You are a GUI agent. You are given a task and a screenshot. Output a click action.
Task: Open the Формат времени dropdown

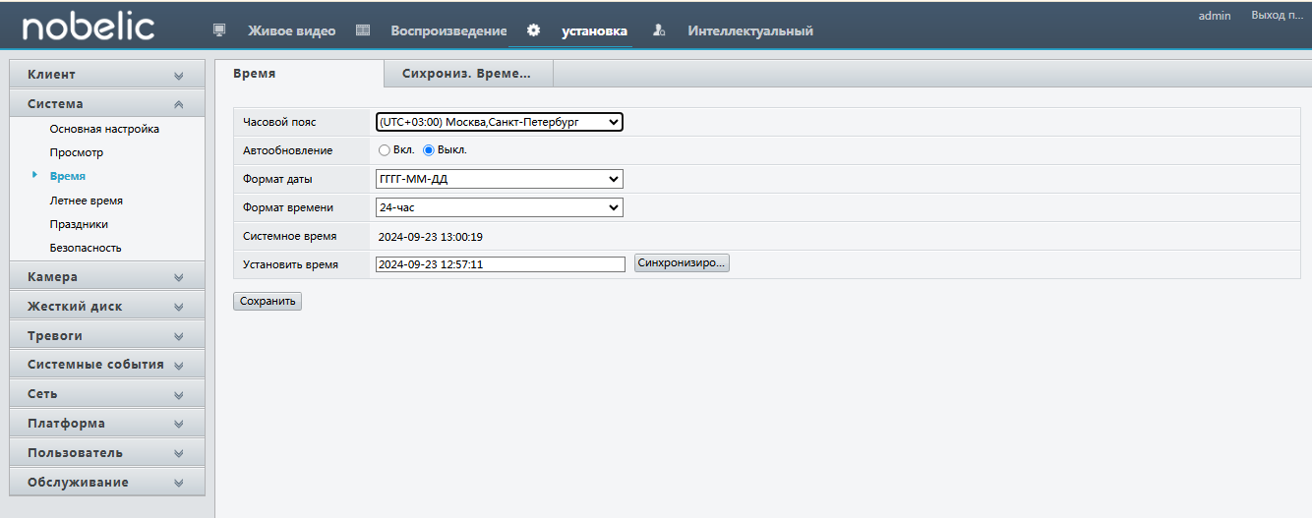click(x=500, y=207)
